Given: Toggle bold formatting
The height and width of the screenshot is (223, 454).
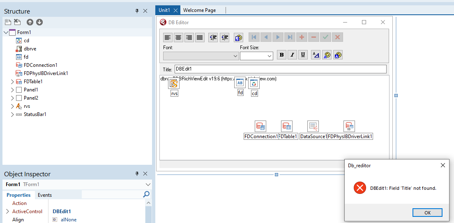Looking at the screenshot, I should [282, 55].
